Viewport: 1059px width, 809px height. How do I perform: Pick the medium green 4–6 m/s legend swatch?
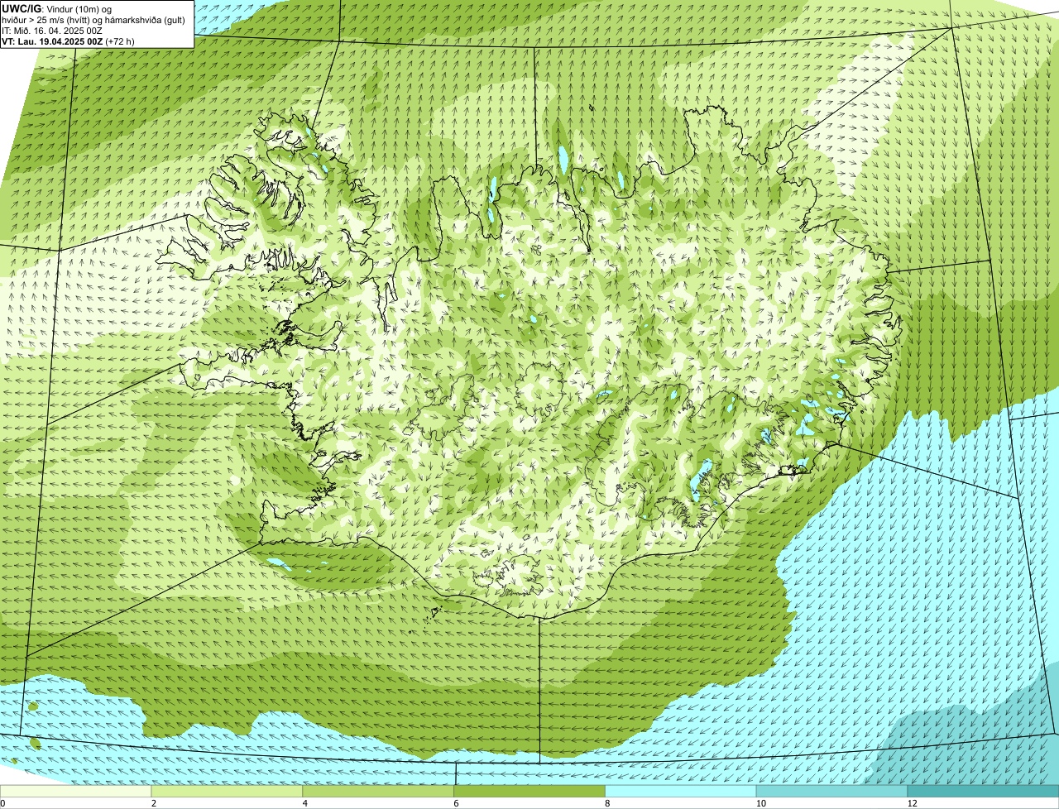378,791
